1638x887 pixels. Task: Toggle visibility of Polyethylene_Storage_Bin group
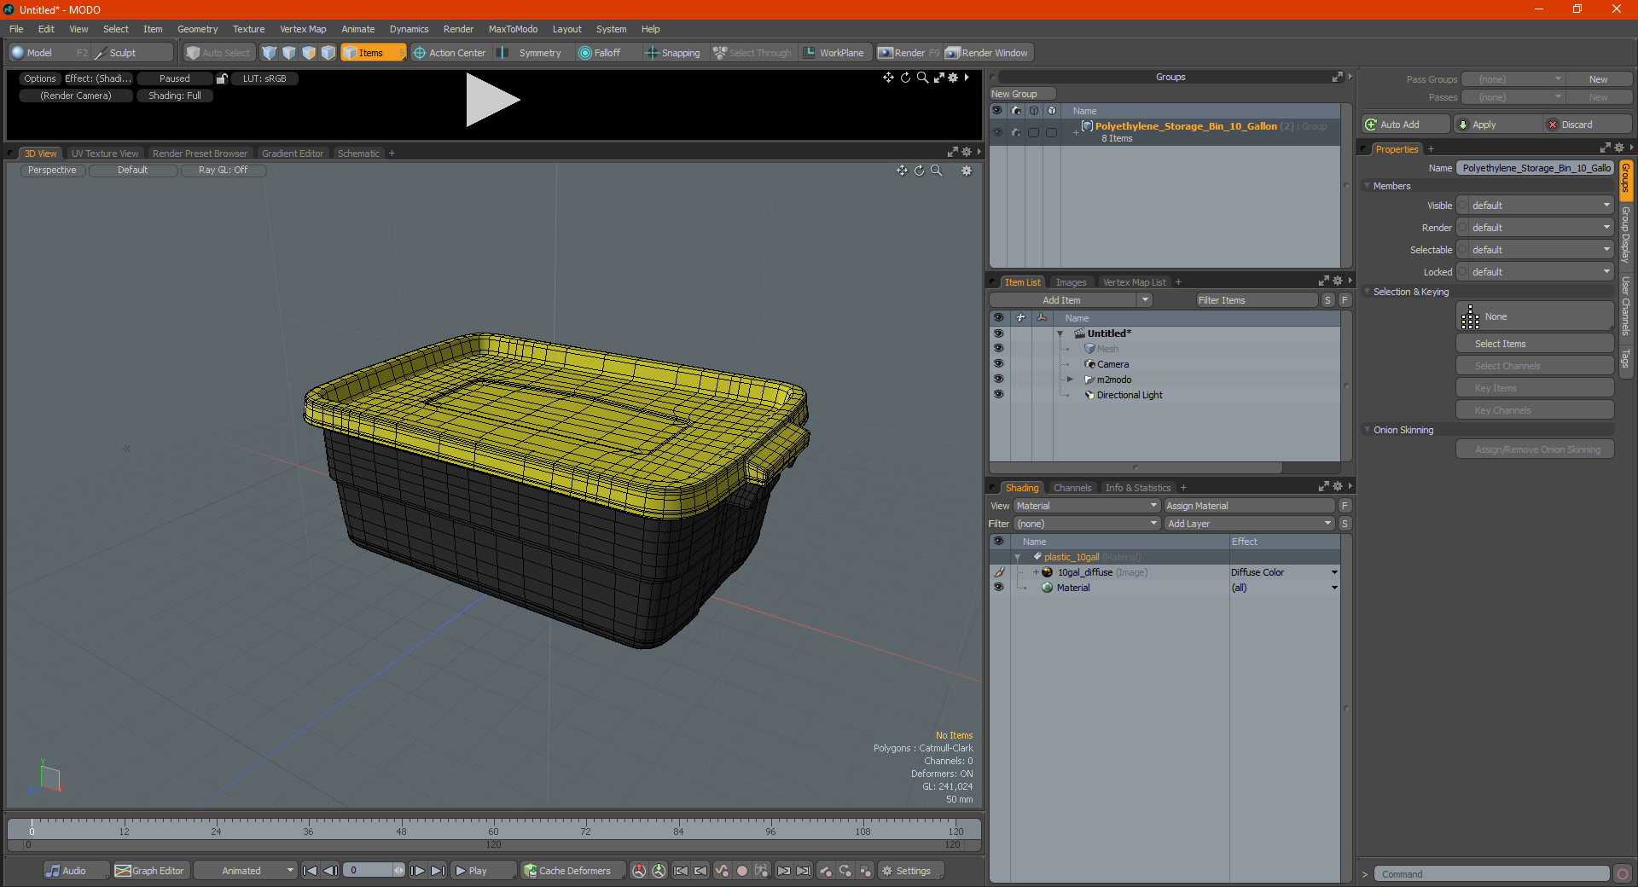997,132
